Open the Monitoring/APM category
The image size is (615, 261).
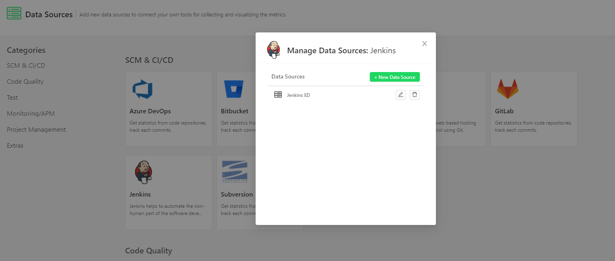coord(30,114)
